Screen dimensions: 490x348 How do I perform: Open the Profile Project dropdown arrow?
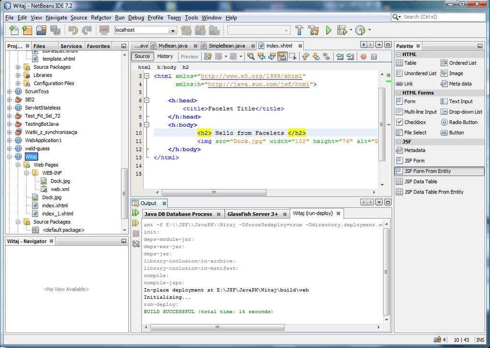pyautogui.click(x=369, y=30)
